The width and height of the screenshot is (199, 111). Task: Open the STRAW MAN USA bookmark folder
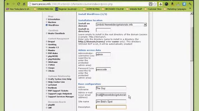pos(44,9)
